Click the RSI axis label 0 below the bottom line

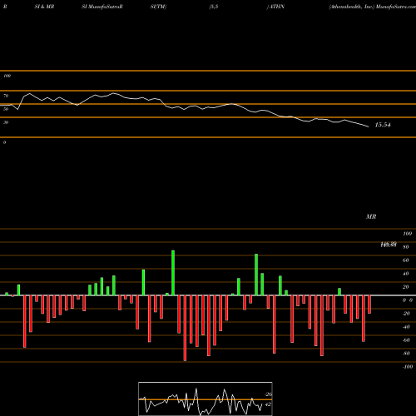(4, 142)
